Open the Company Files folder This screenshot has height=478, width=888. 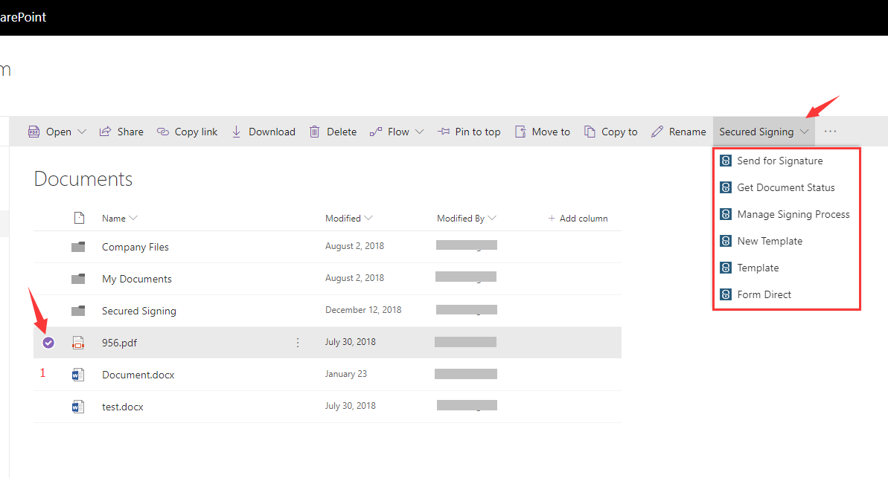coord(135,247)
